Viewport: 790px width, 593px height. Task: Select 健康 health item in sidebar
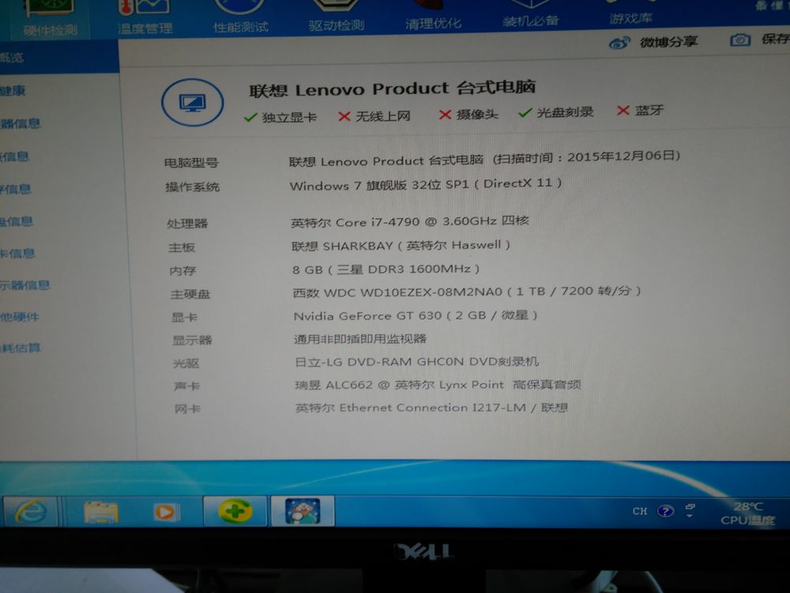[13, 91]
